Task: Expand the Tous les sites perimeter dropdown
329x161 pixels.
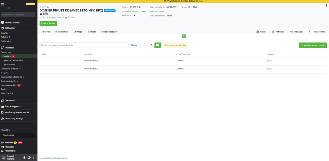Action: pyautogui.click(x=18, y=135)
